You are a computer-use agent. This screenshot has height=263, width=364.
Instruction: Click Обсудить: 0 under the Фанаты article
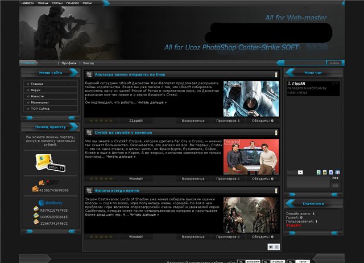(263, 237)
